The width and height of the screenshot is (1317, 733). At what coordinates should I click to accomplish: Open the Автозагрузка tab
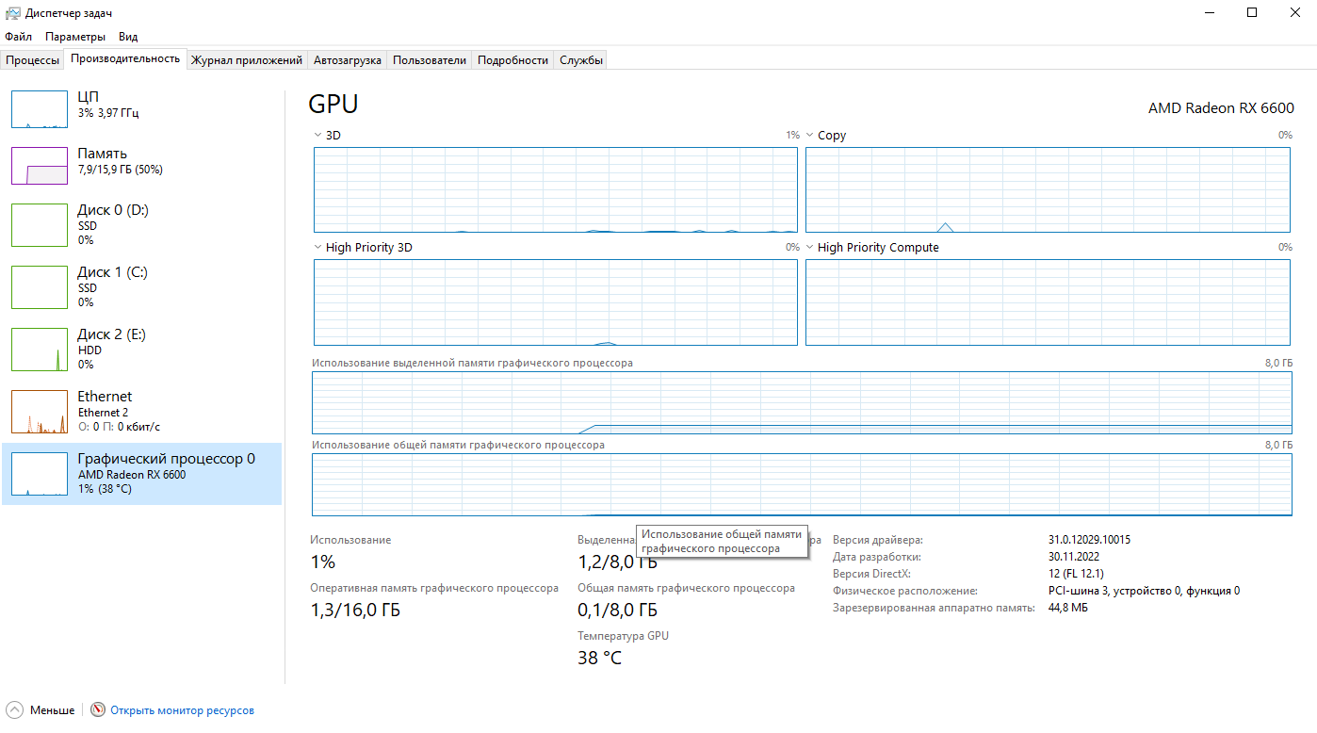tap(347, 60)
